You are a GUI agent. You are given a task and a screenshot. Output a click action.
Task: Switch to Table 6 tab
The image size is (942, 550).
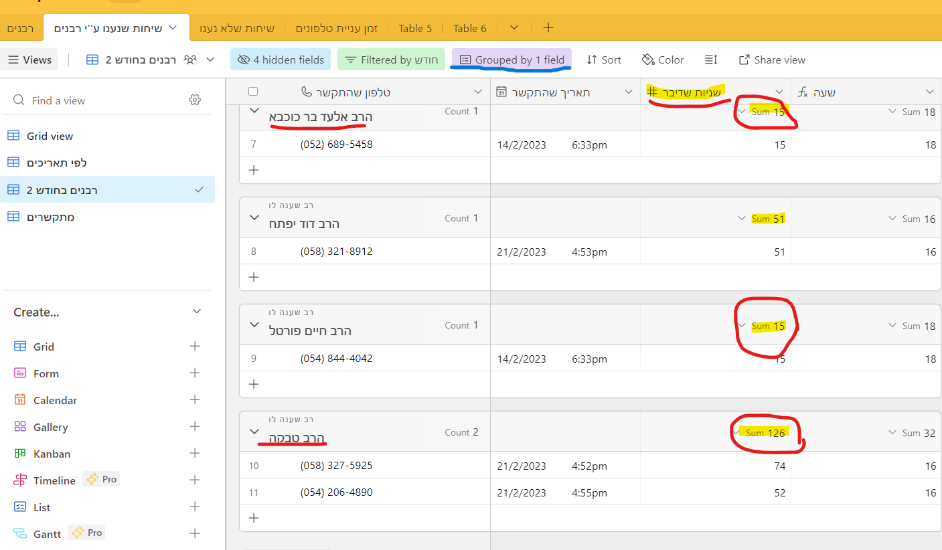[x=470, y=28]
